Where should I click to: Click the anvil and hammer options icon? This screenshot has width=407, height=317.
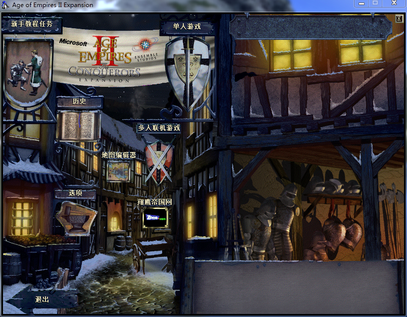[76, 219]
